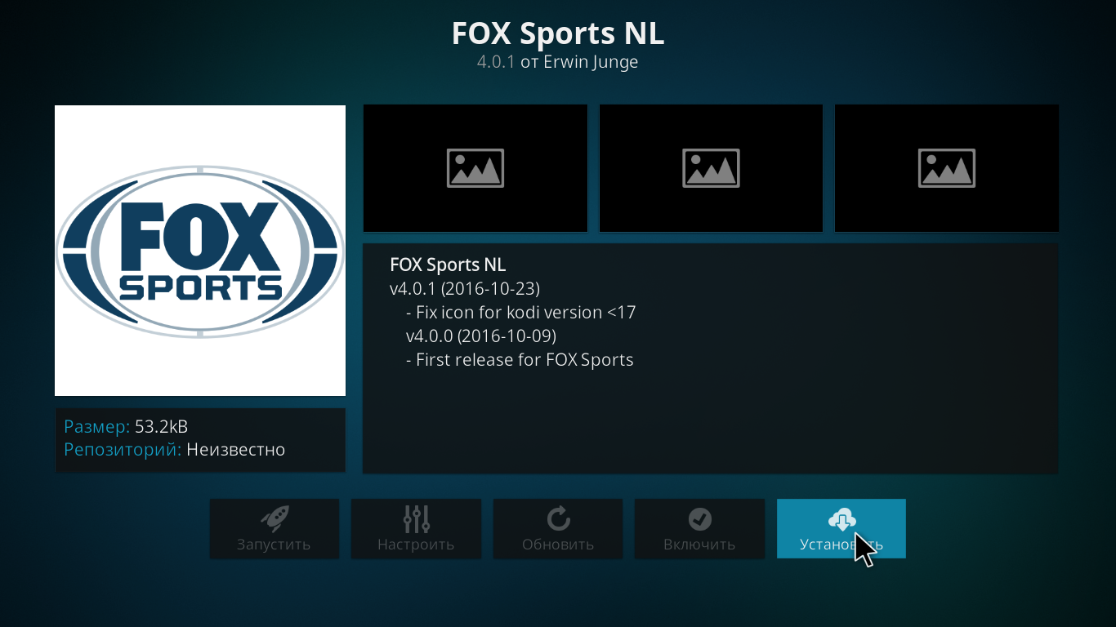
Task: Click the 'Fix icon for kodi version' line
Action: click(520, 312)
